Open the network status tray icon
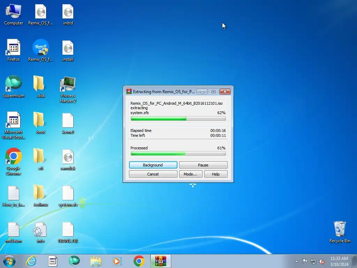 (313, 261)
